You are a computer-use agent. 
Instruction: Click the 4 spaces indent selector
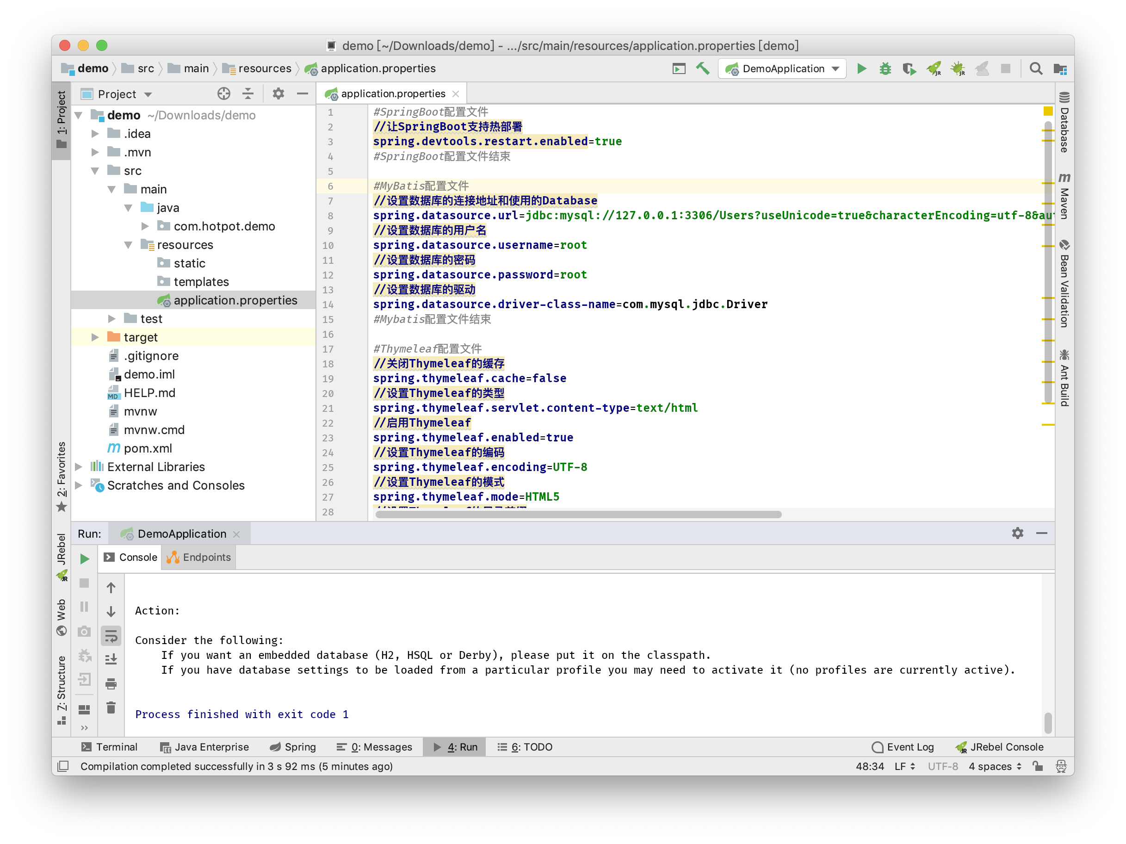tap(995, 766)
